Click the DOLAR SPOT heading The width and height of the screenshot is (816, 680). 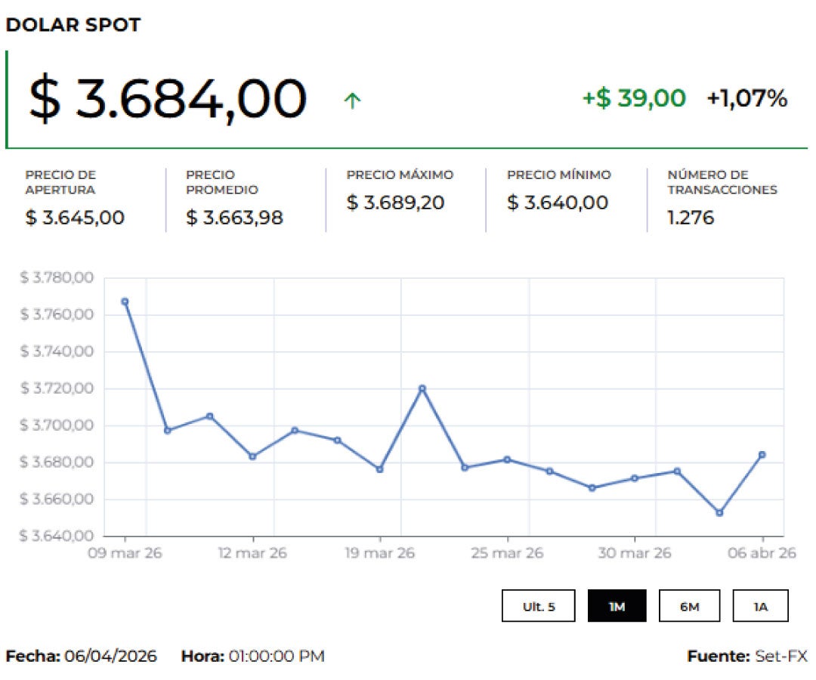coord(73,25)
